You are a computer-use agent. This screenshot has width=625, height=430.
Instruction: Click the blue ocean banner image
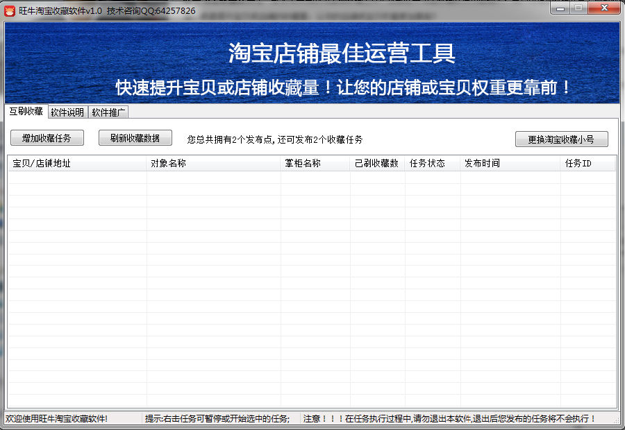click(312, 62)
